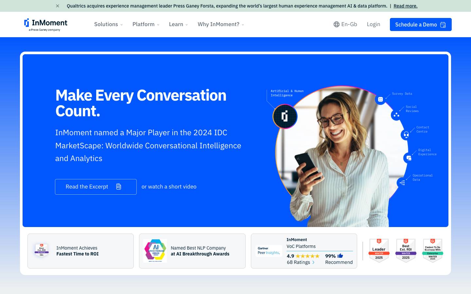Open Named Best NLP Company card
This screenshot has height=294, width=471.
click(x=192, y=251)
